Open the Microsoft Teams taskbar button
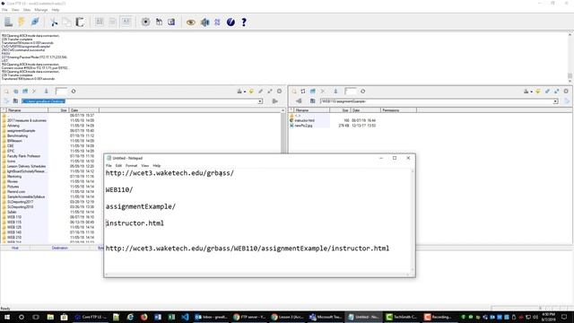Screen dimensions: 574x323 [x=326, y=317]
